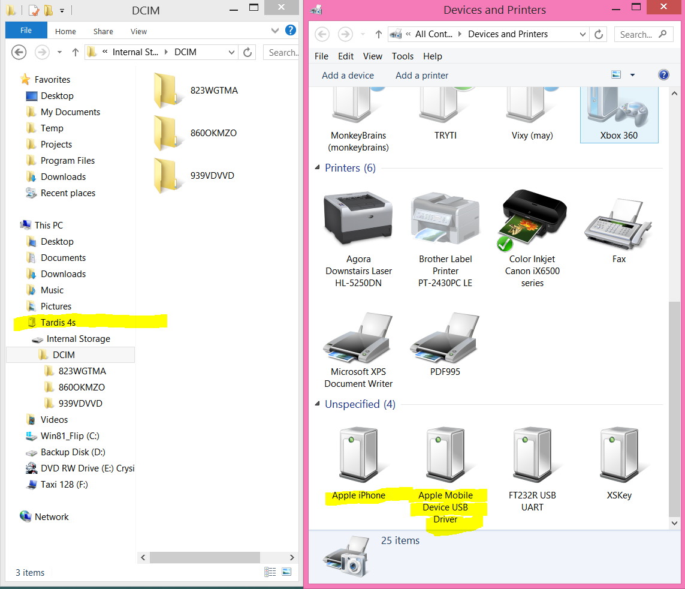Viewport: 685px width, 589px height.
Task: Open Edit menu in Devices and Printers
Action: (346, 56)
